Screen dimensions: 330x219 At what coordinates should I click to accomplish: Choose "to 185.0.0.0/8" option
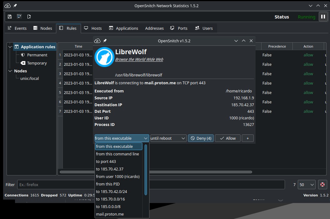(x=119, y=206)
